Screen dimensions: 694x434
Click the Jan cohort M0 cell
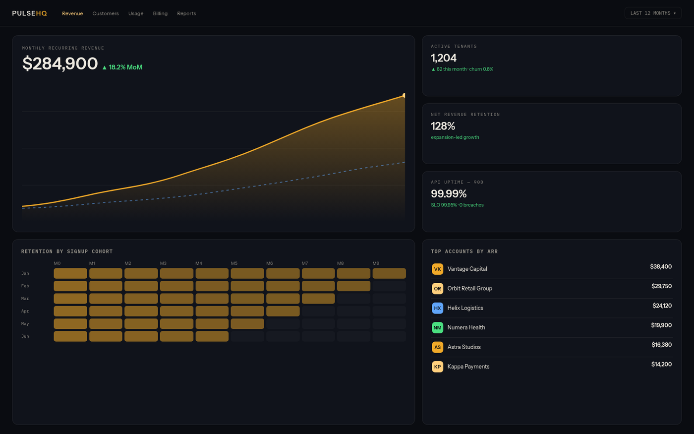70,273
